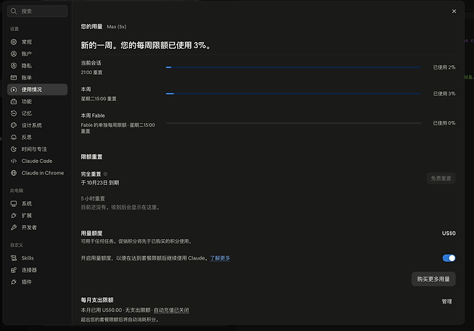Click the 连接器 (Connectors) icon
The height and width of the screenshot is (331, 474).
click(14, 270)
